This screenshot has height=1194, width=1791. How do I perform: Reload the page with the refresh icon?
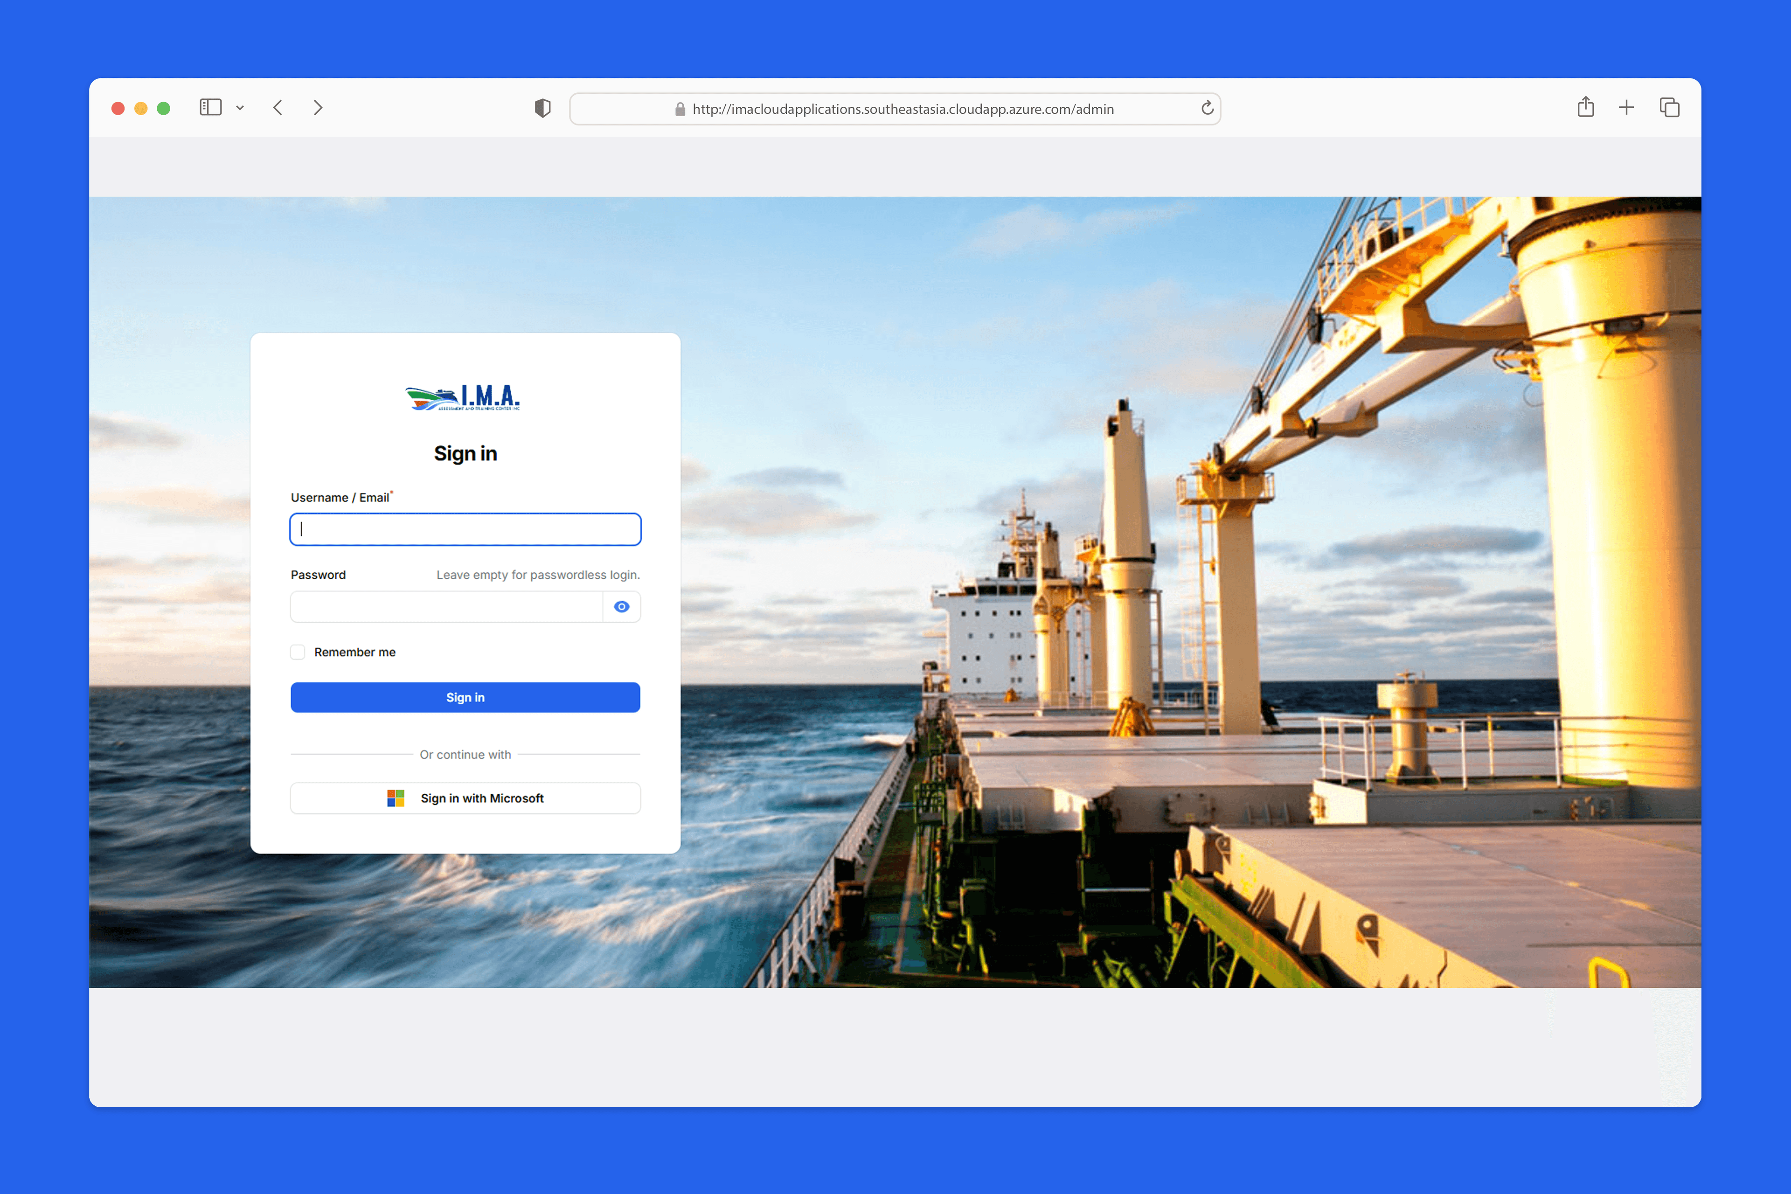coord(1207,108)
